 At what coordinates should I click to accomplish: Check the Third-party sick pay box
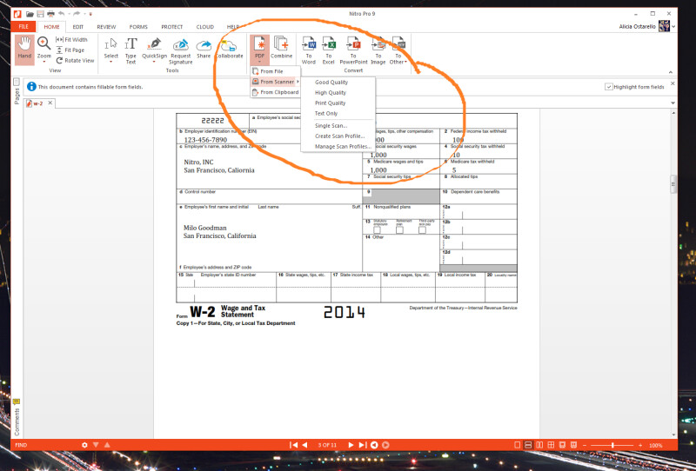[x=422, y=230]
